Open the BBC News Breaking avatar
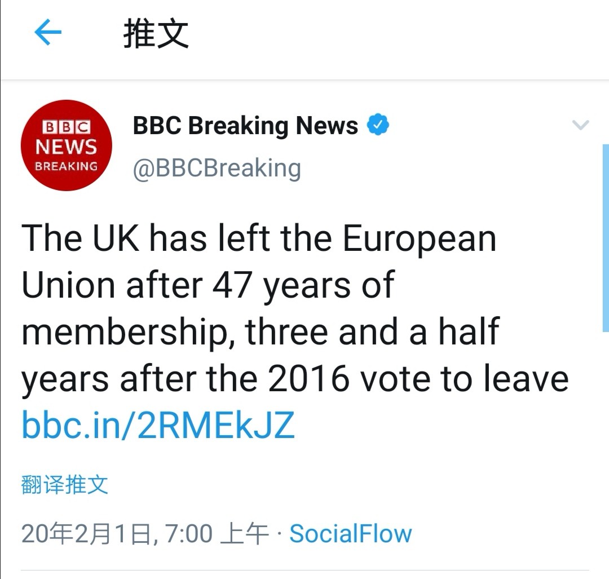 tap(67, 145)
